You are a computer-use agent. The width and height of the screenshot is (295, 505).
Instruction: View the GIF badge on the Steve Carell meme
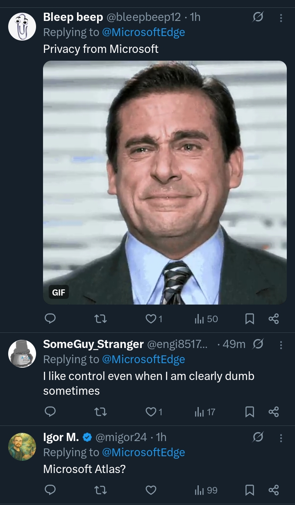tap(58, 293)
